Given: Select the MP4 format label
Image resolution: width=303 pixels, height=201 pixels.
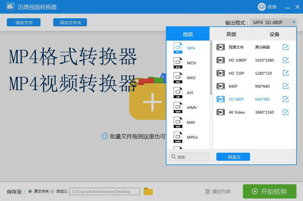Looking at the screenshot, I should [191, 48].
